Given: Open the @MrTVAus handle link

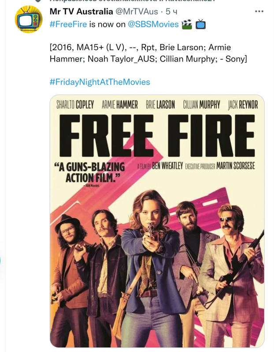Looking at the screenshot, I should [x=137, y=11].
